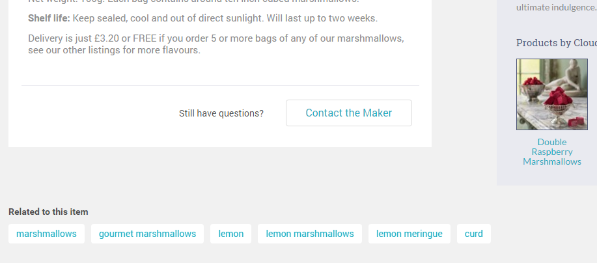
Task: Click the bold 'Shelf life:' label
Action: pos(49,18)
